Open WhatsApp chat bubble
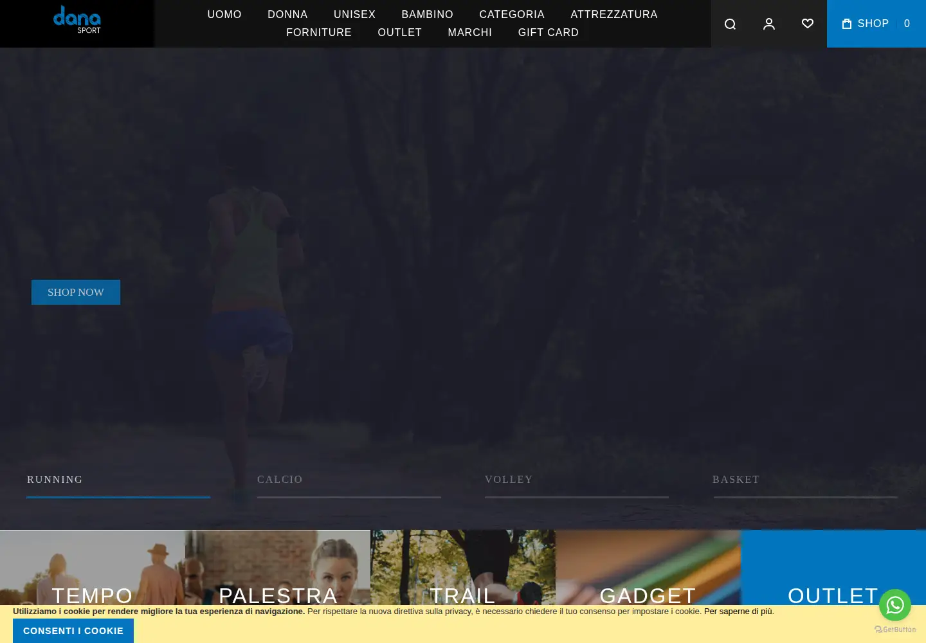 pyautogui.click(x=895, y=605)
